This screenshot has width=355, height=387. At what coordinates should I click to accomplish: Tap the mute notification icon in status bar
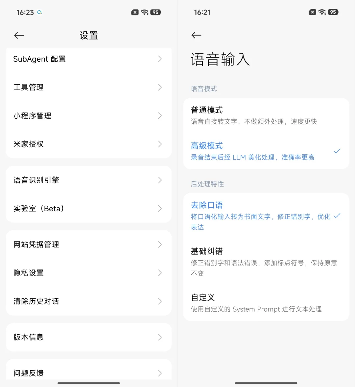135,12
